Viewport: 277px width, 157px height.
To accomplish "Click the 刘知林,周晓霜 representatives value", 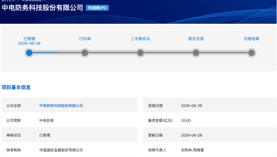I will pos(192,150).
